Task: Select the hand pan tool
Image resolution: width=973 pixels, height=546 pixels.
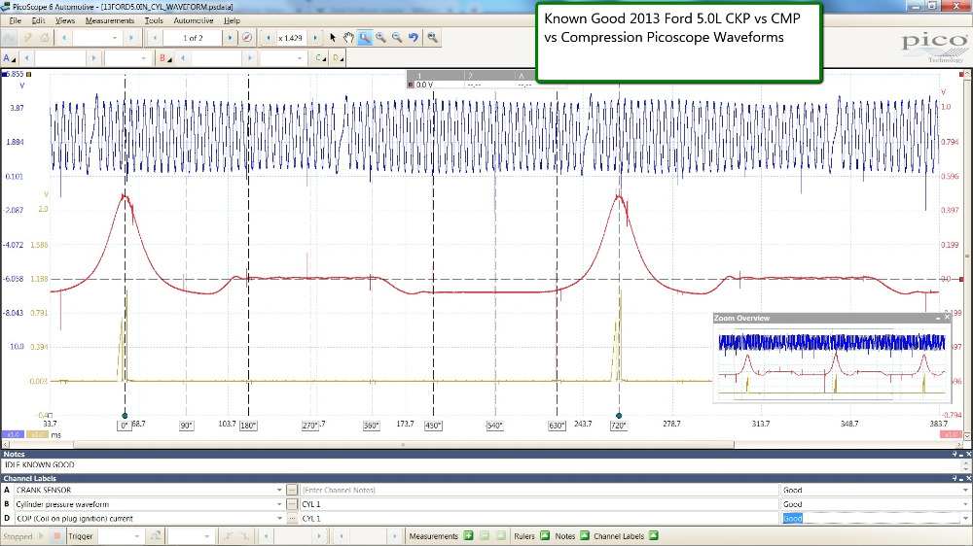Action: 348,38
